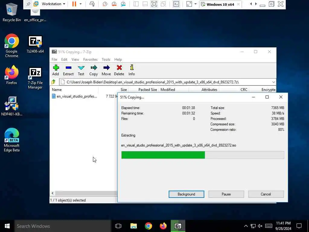This screenshot has width=309, height=232.
Task: Open the Help menu in 7-Zip
Action: point(118,60)
